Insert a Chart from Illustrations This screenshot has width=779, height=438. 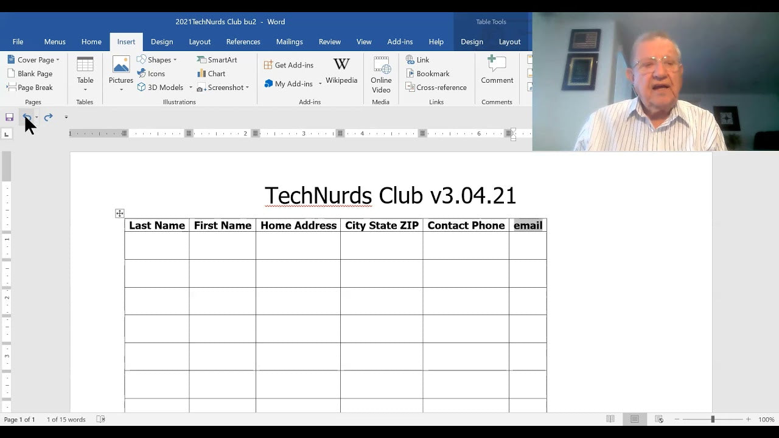point(211,74)
